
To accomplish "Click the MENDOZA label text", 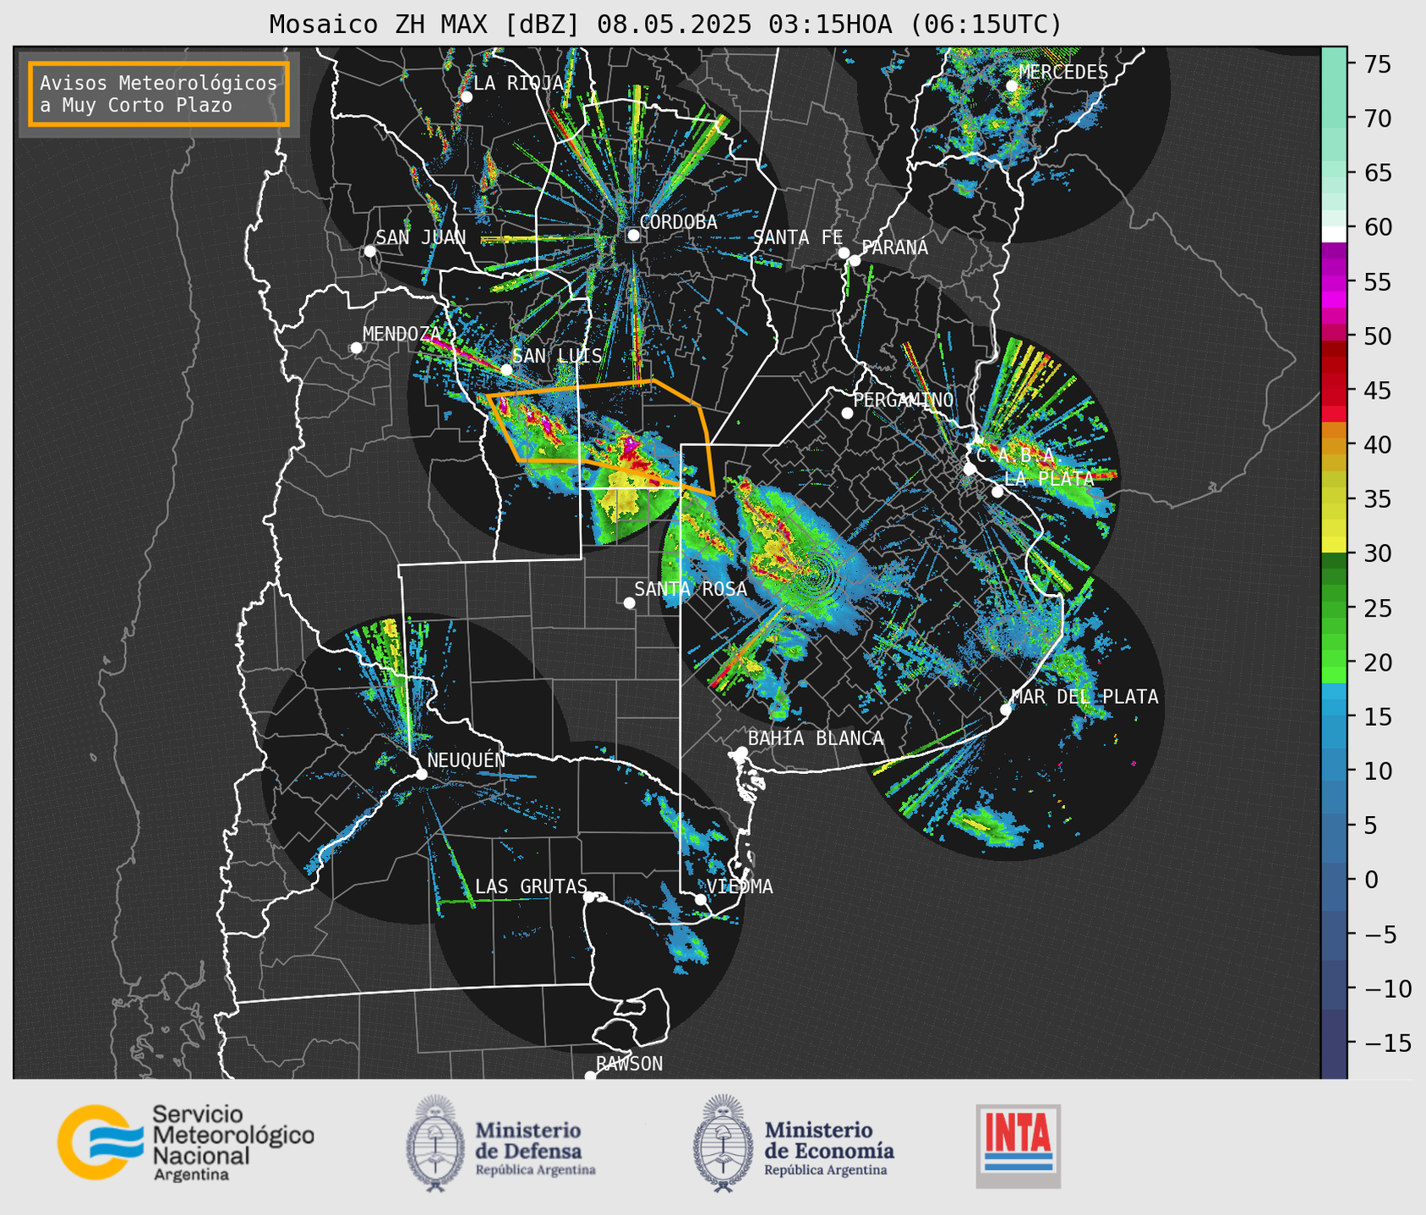I will (x=402, y=334).
